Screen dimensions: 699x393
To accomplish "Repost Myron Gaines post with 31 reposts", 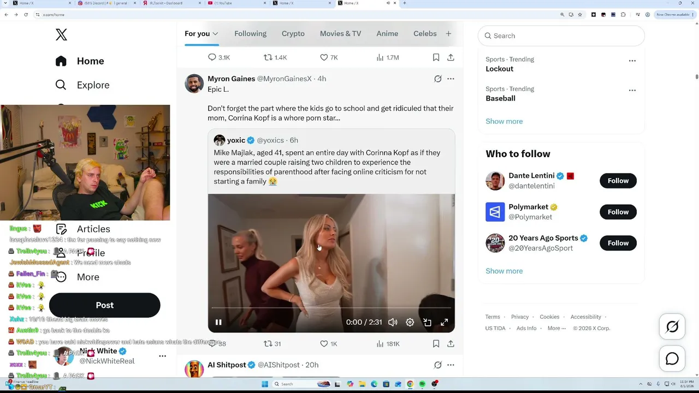I will pyautogui.click(x=272, y=344).
